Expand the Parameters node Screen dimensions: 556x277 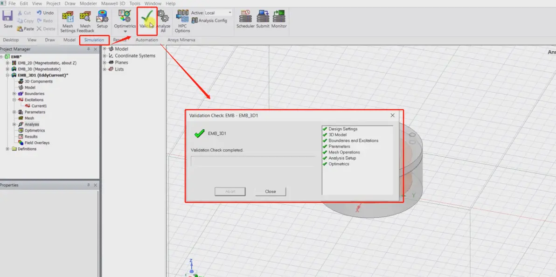click(14, 112)
